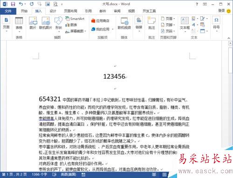Collapse the ribbon with the caret
Screen dimensions: 233x178
(229, 38)
